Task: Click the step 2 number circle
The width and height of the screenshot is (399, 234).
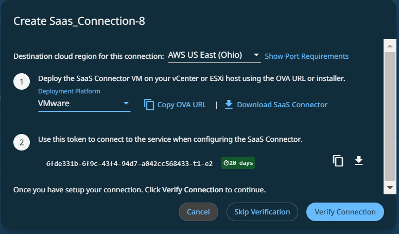Action: click(x=21, y=143)
